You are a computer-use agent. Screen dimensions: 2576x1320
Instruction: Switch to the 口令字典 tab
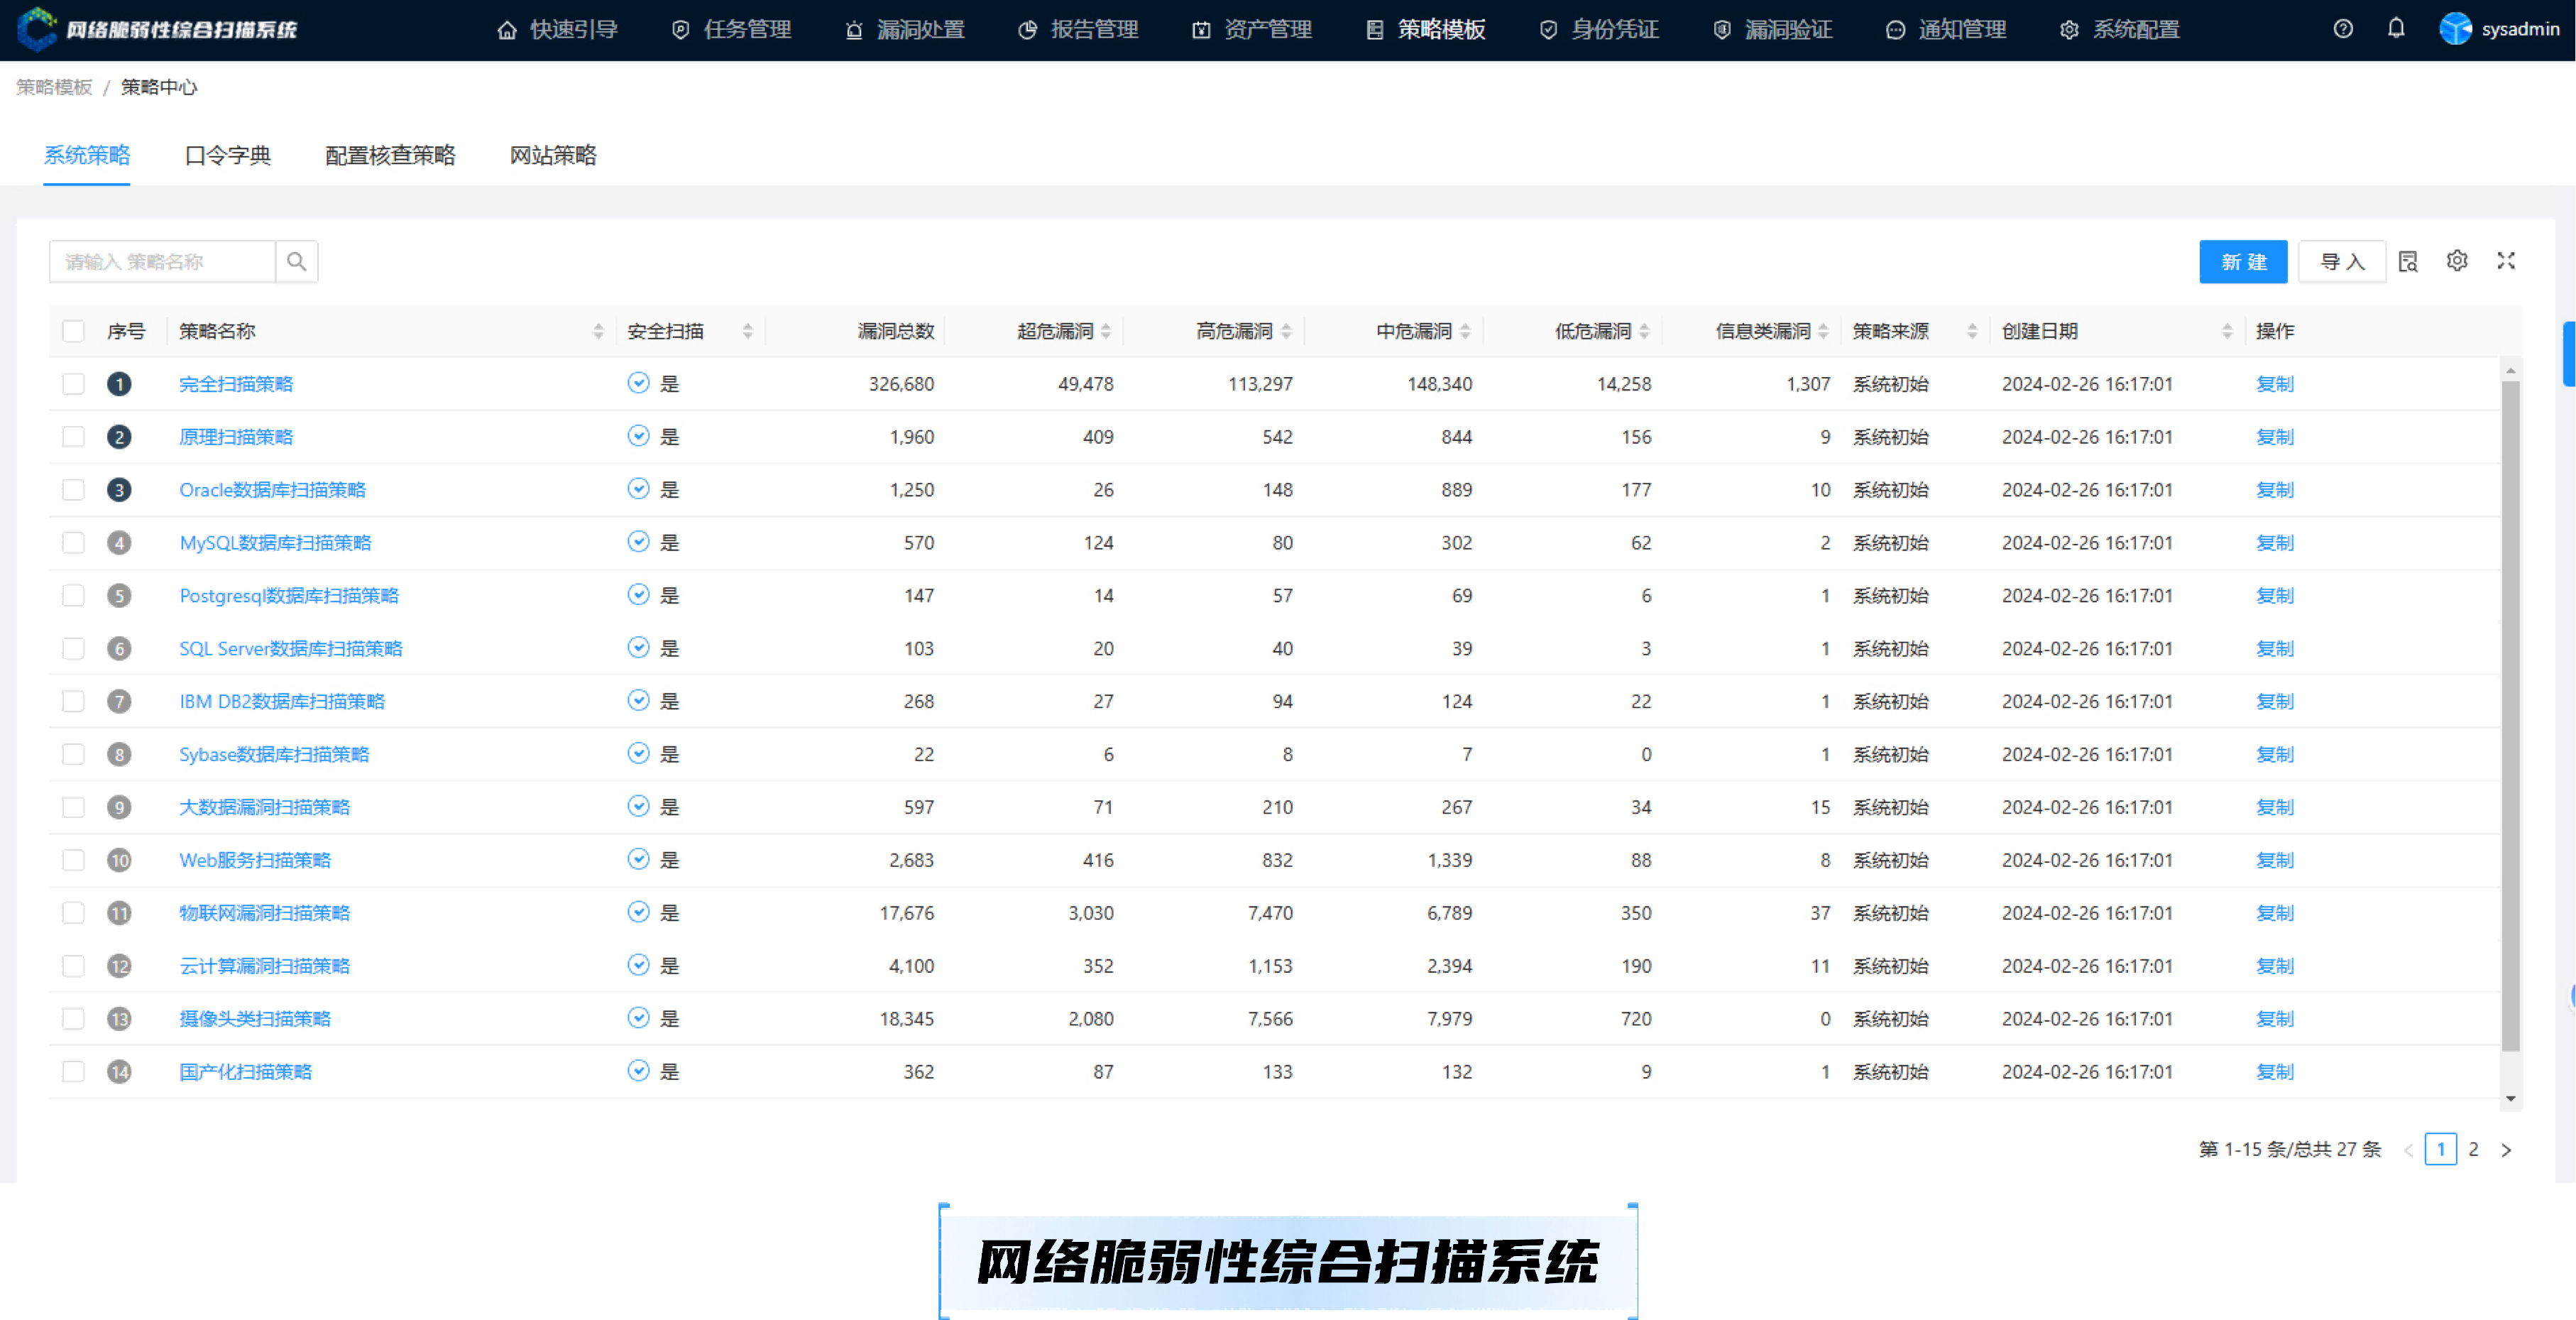pos(228,155)
